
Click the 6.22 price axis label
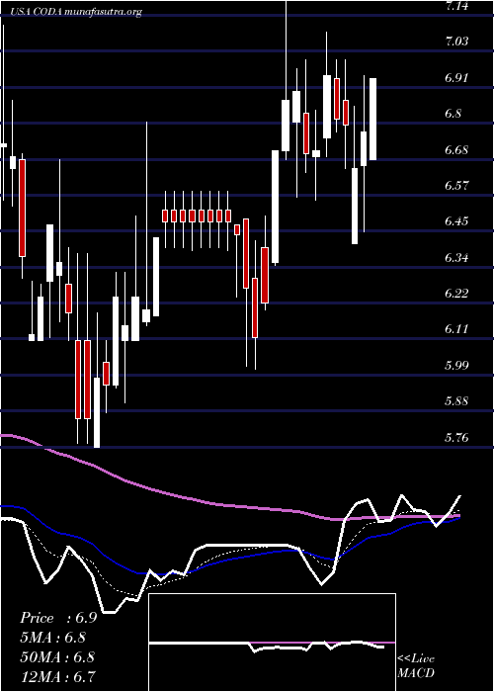point(456,293)
